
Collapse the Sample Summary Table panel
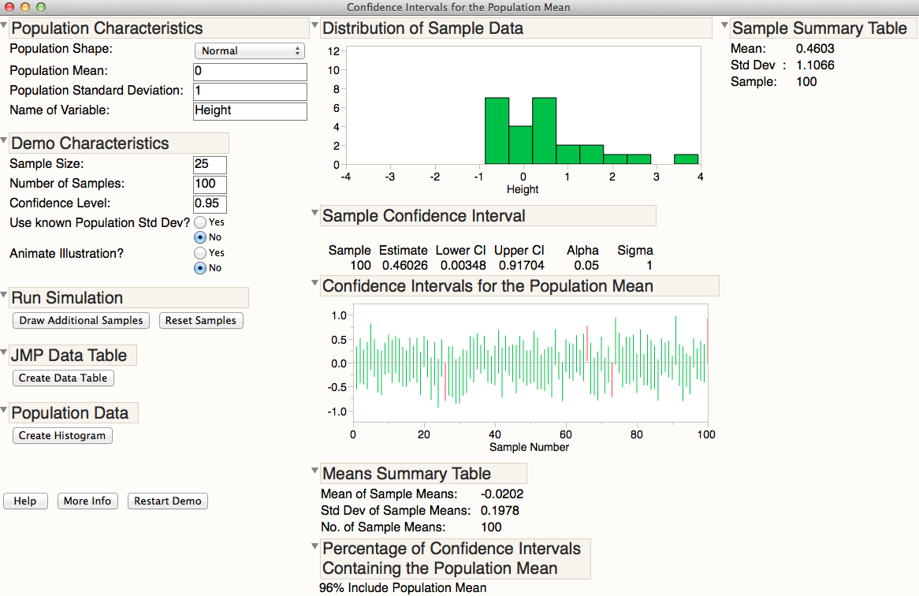tap(724, 24)
